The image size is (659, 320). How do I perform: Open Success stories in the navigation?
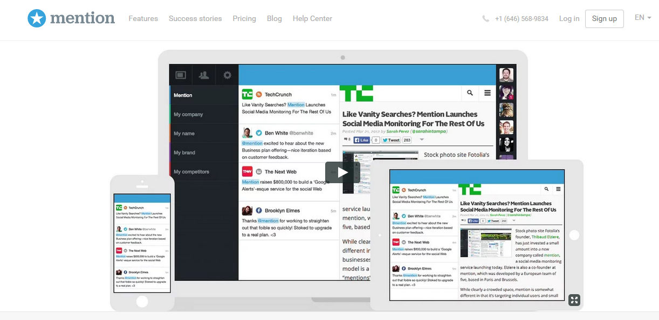[x=195, y=18]
